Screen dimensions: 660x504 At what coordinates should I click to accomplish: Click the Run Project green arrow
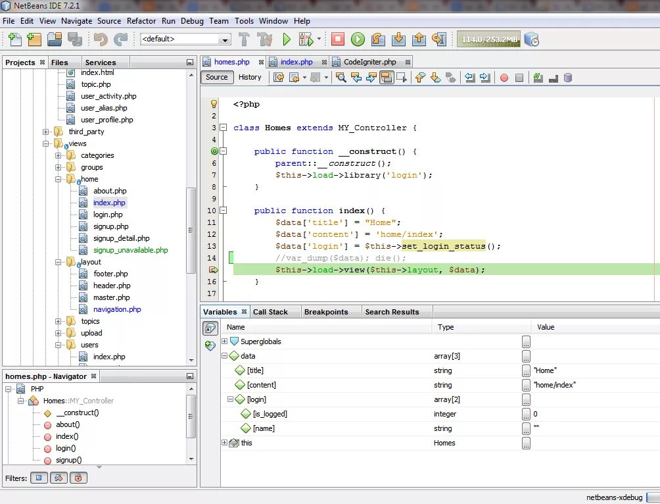pos(287,39)
